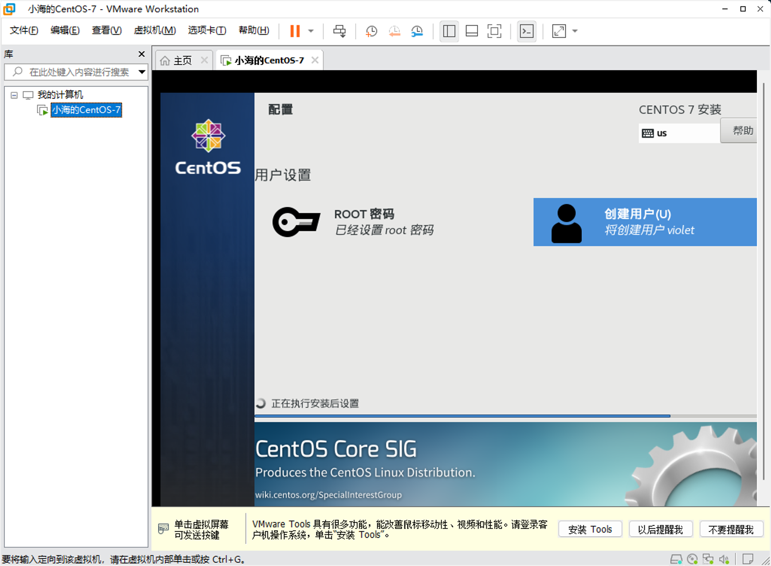
Task: Enter full screen mode icon
Action: (494, 31)
